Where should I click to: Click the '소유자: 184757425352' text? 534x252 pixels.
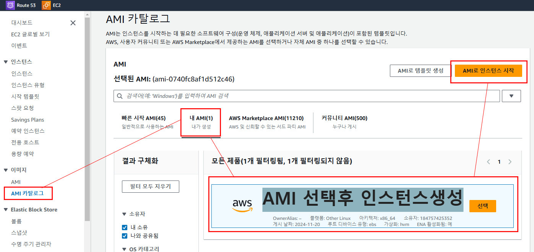click(428, 218)
